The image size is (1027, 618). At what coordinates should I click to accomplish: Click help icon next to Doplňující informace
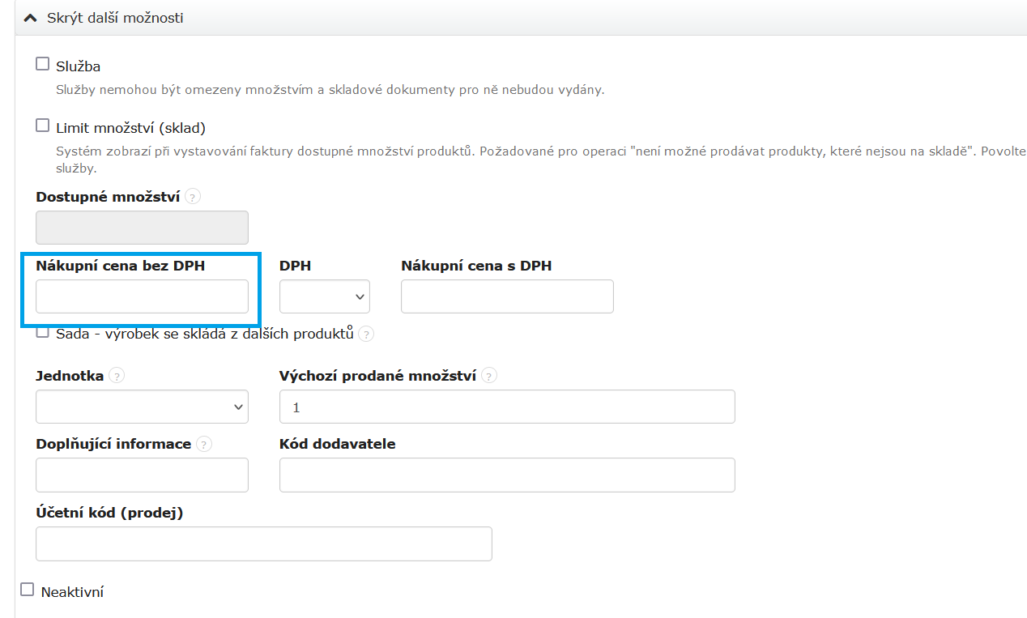click(x=204, y=444)
